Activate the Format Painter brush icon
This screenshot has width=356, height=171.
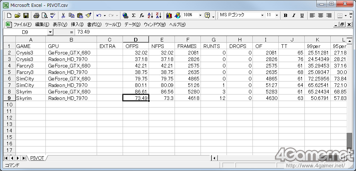pos(88,16)
